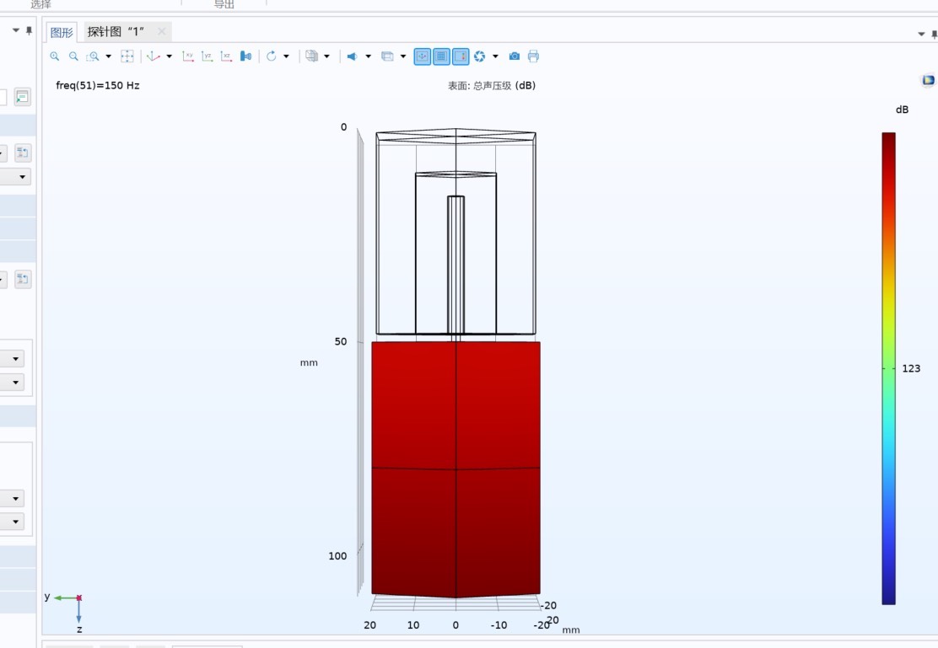Open the rotate view dropdown arrow
938x648 pixels.
[x=287, y=56]
